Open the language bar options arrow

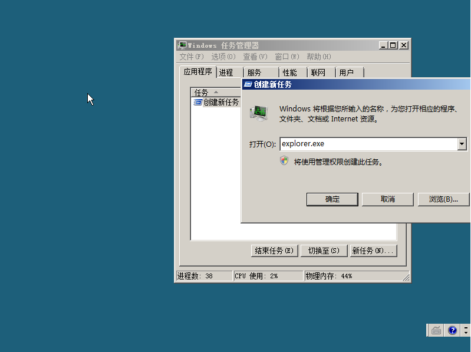[x=466, y=333]
